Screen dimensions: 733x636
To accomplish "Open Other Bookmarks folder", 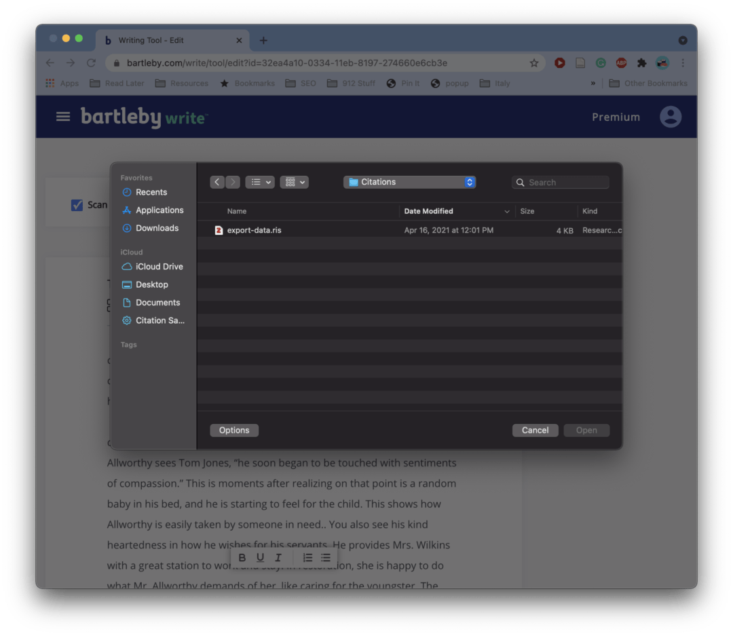I will click(648, 83).
